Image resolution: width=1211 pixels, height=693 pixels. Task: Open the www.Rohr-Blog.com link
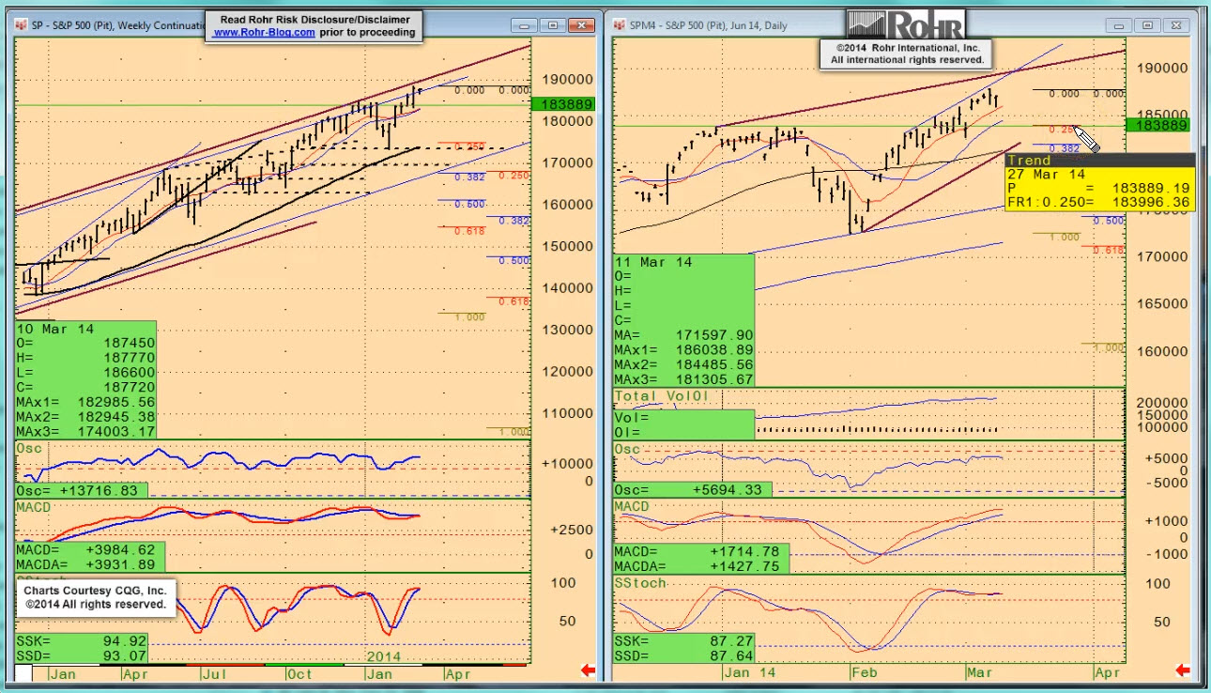264,32
